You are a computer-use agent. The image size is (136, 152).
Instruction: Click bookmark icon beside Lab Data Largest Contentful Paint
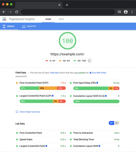[x=46, y=146]
